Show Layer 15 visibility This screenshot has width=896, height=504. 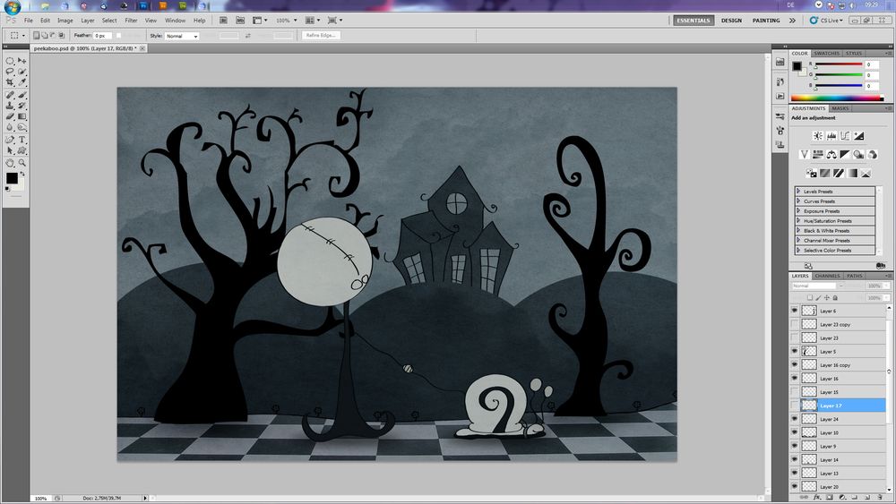[794, 391]
